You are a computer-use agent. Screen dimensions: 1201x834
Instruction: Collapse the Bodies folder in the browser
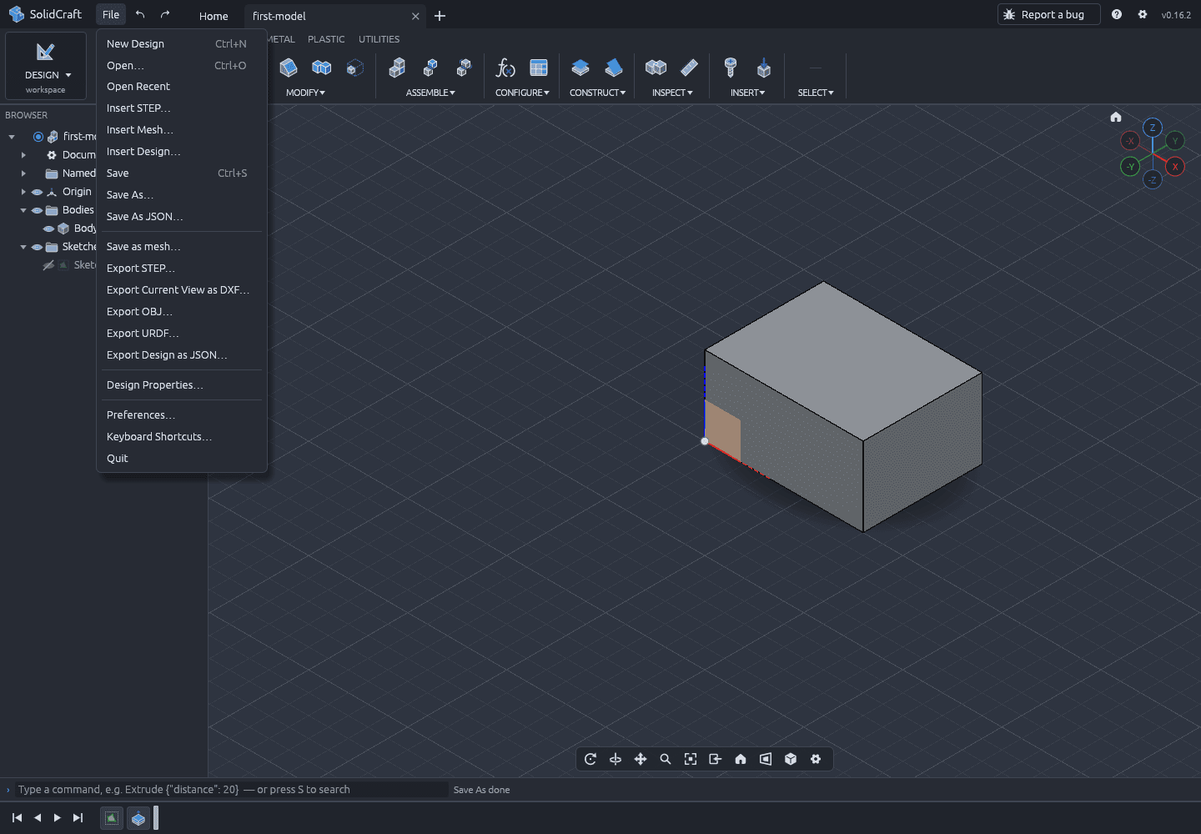coord(23,210)
